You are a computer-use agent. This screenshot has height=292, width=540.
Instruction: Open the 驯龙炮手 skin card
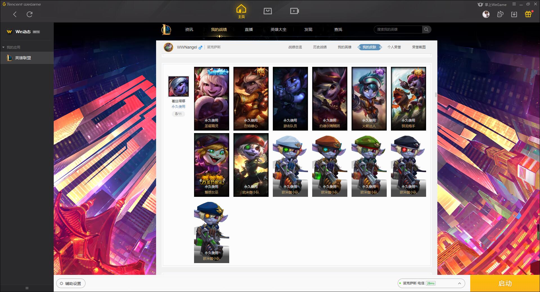(x=408, y=99)
